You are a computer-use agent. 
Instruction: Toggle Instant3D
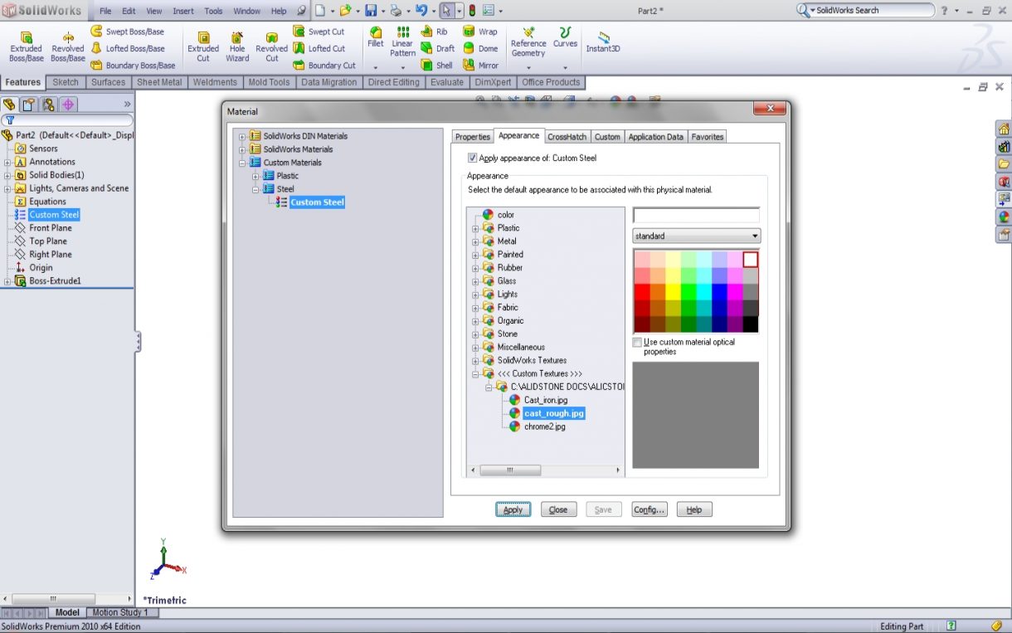(603, 41)
